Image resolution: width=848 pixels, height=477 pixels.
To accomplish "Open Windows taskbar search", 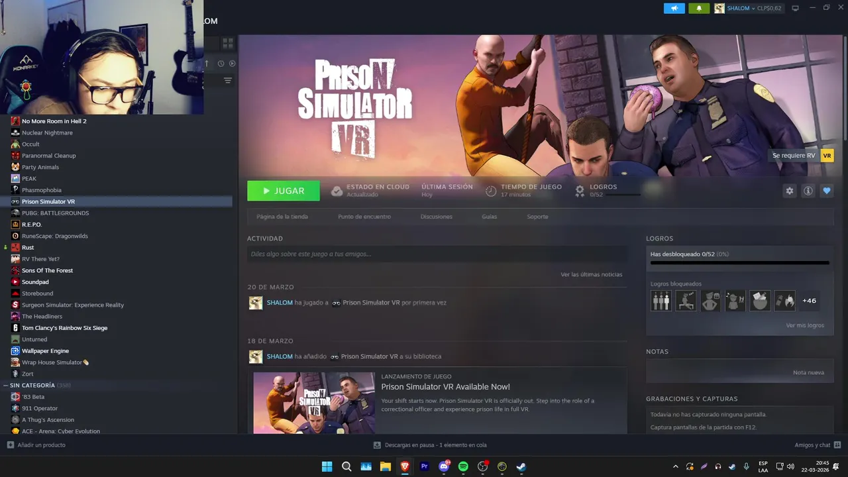I will pos(346,466).
